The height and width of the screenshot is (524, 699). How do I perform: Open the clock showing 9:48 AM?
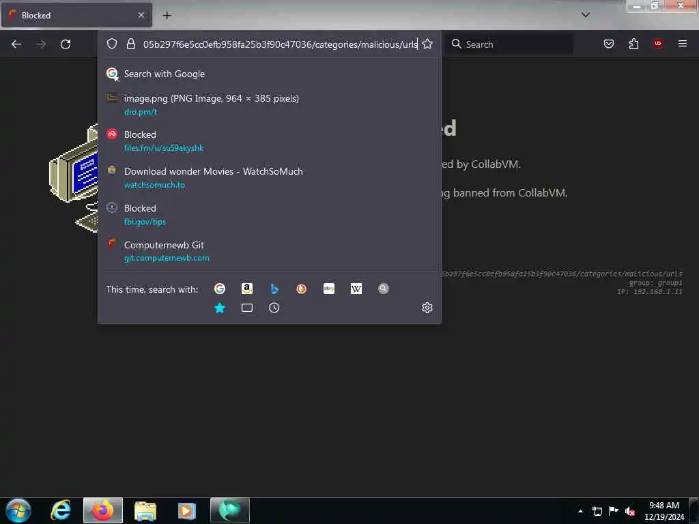point(664,511)
